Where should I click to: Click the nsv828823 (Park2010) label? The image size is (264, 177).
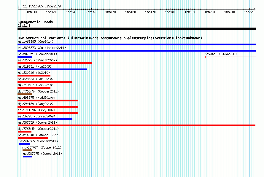[36, 79]
